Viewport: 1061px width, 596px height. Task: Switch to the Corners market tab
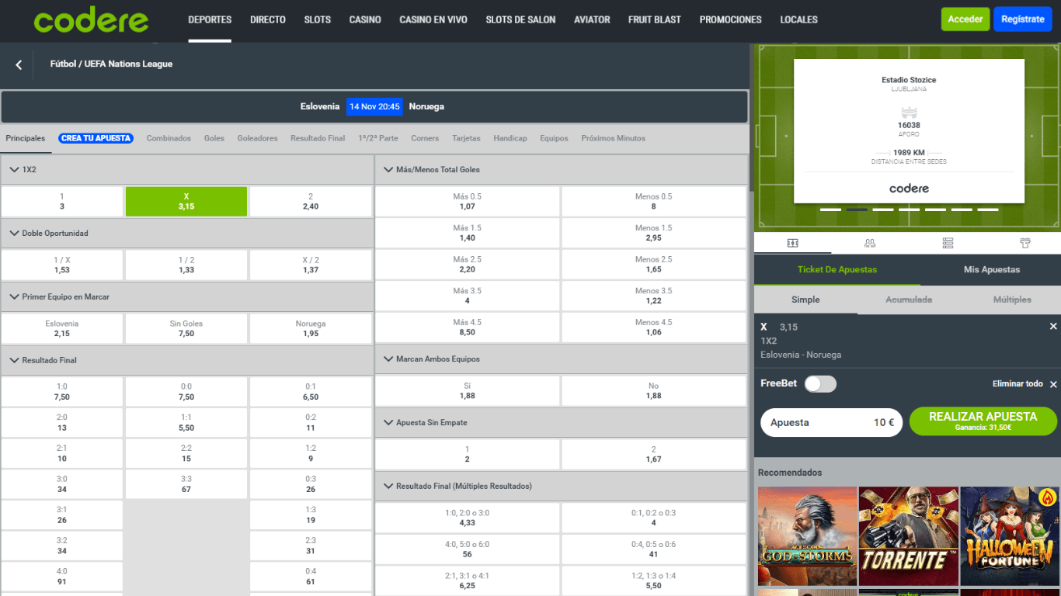tap(425, 138)
